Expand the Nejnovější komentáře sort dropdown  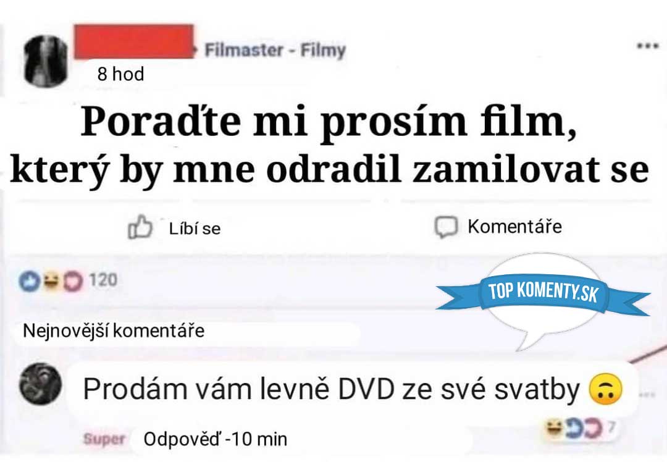114,331
